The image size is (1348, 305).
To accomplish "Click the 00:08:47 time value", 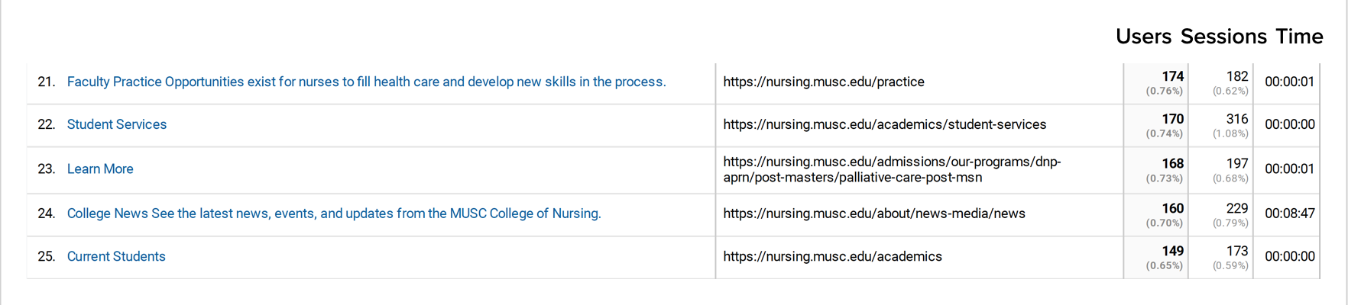I will (1290, 213).
